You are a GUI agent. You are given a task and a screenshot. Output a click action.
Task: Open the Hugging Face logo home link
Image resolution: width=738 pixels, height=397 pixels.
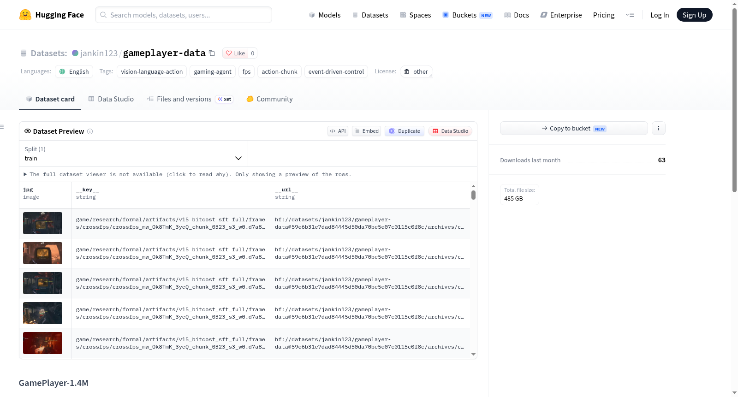(52, 15)
